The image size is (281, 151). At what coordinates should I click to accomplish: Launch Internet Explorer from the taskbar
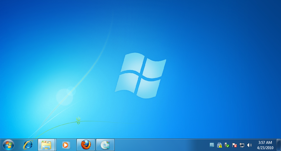(x=28, y=145)
